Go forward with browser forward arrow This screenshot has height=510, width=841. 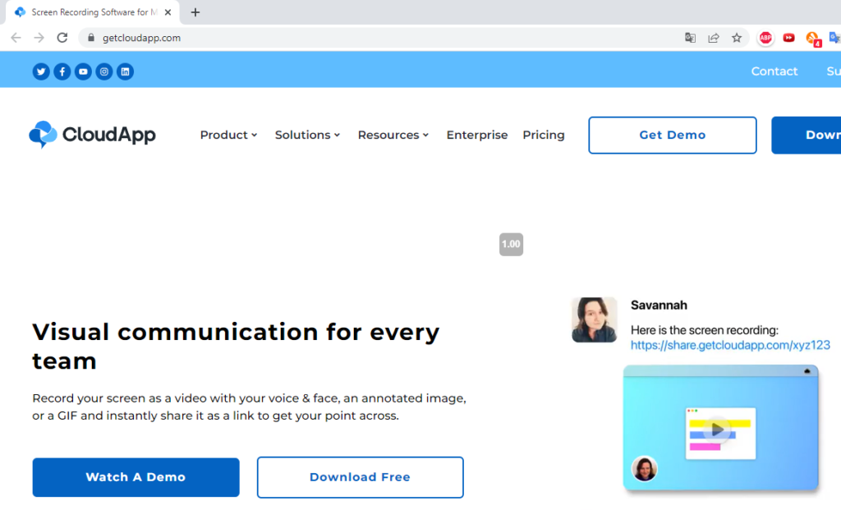click(39, 38)
